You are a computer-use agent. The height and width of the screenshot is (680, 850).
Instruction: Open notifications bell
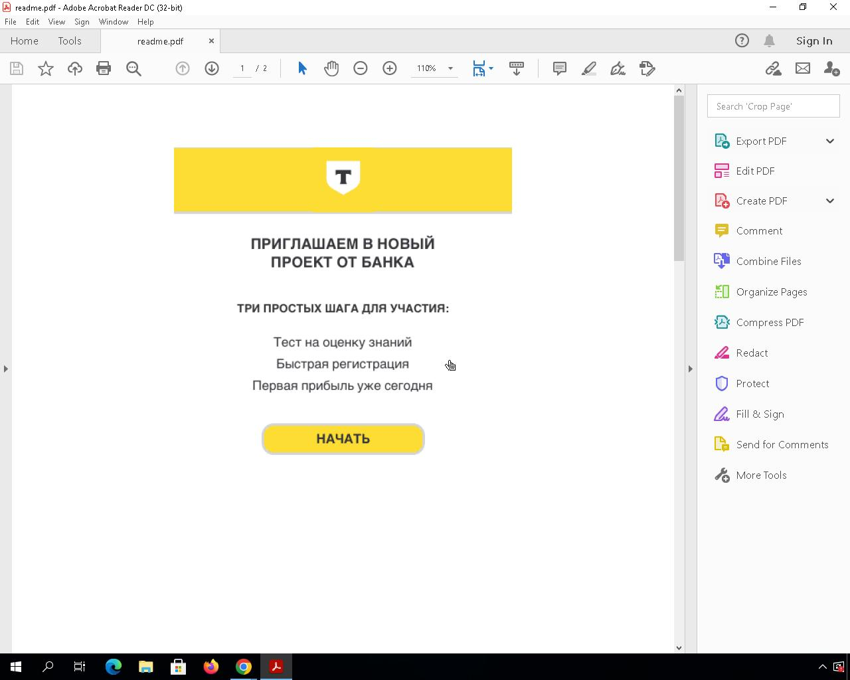[770, 41]
